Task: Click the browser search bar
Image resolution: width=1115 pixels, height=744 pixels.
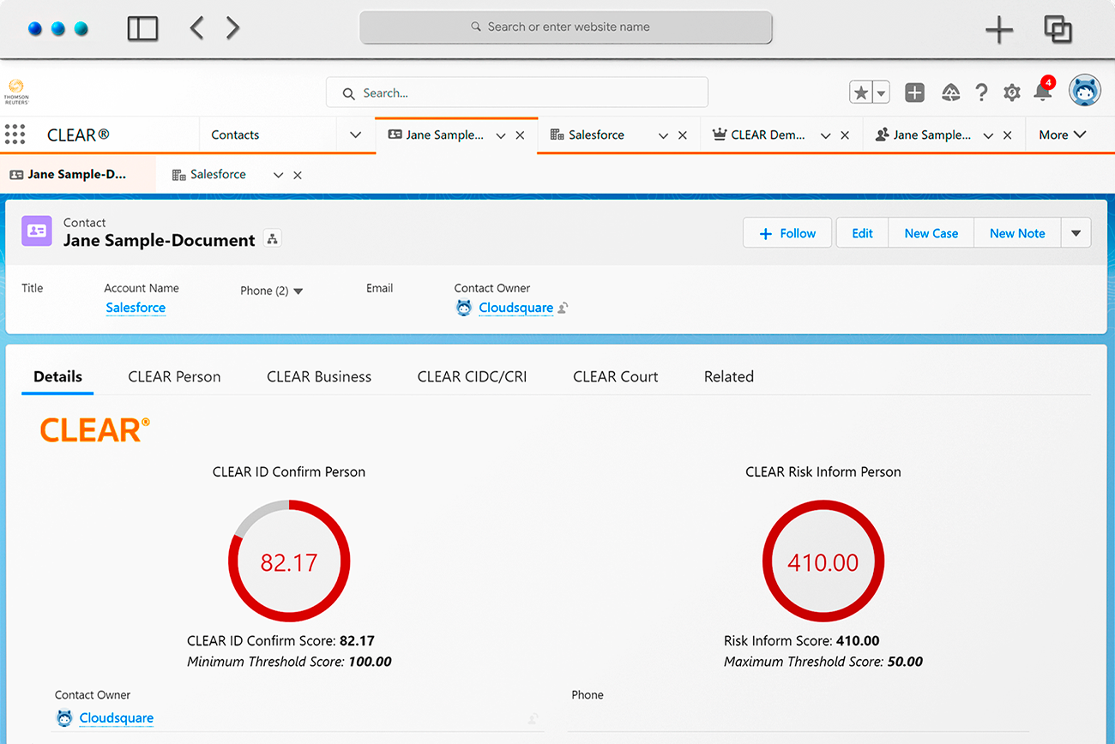Action: [565, 27]
